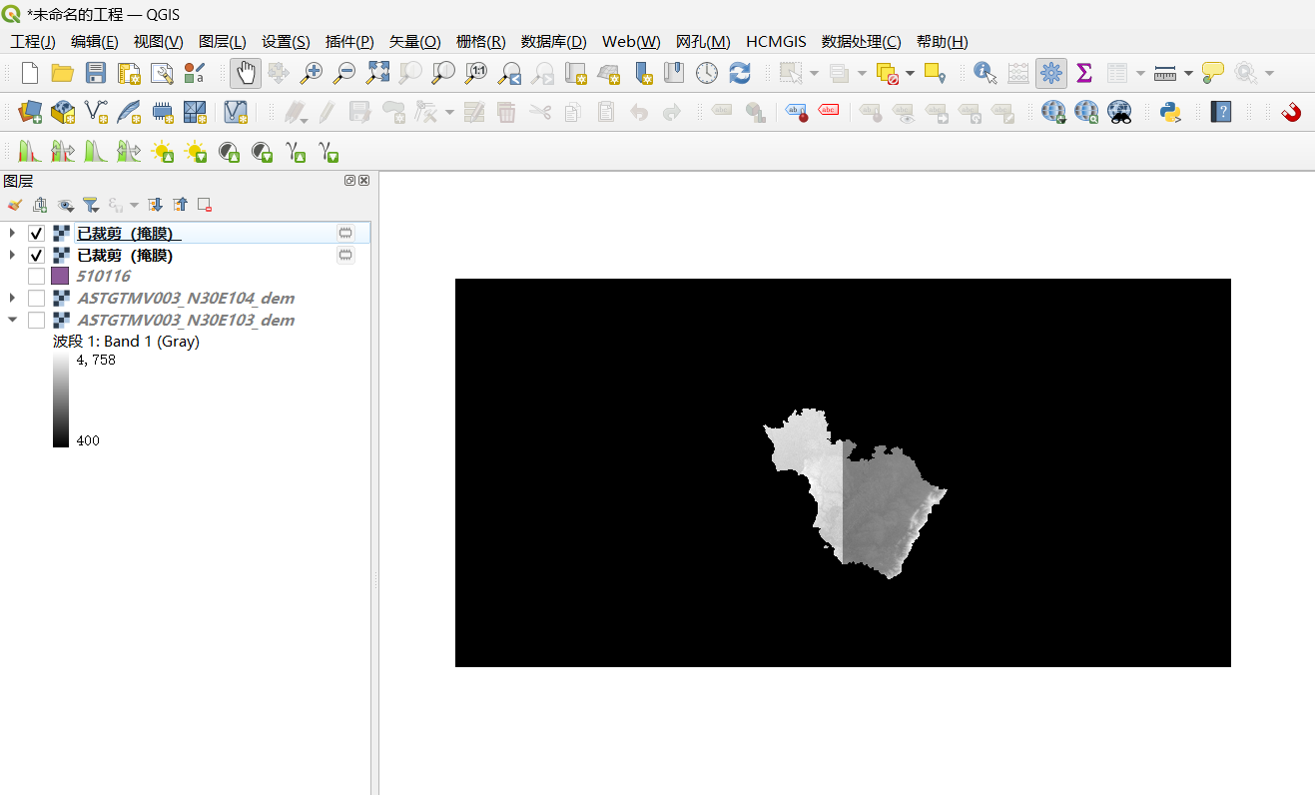Uncheck the non-highlighted 已裁剪 (掩膜) layer checkbox
The width and height of the screenshot is (1315, 795).
pos(36,255)
